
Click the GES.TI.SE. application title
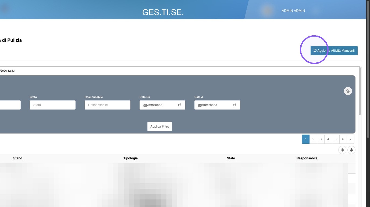click(163, 12)
